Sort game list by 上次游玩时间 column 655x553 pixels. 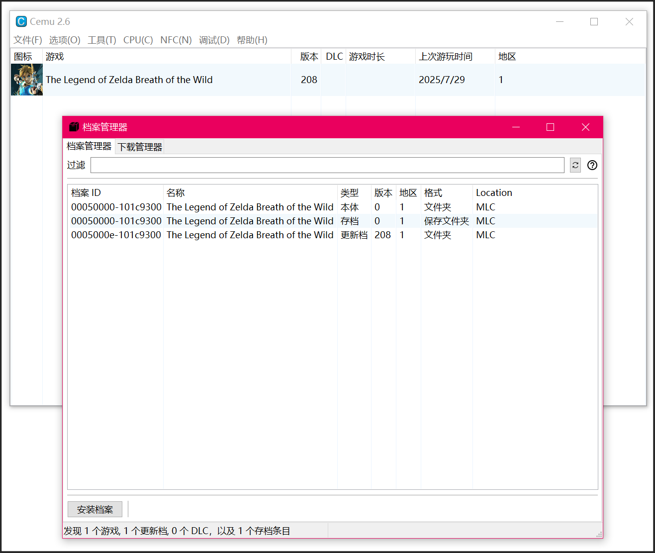[x=445, y=57]
